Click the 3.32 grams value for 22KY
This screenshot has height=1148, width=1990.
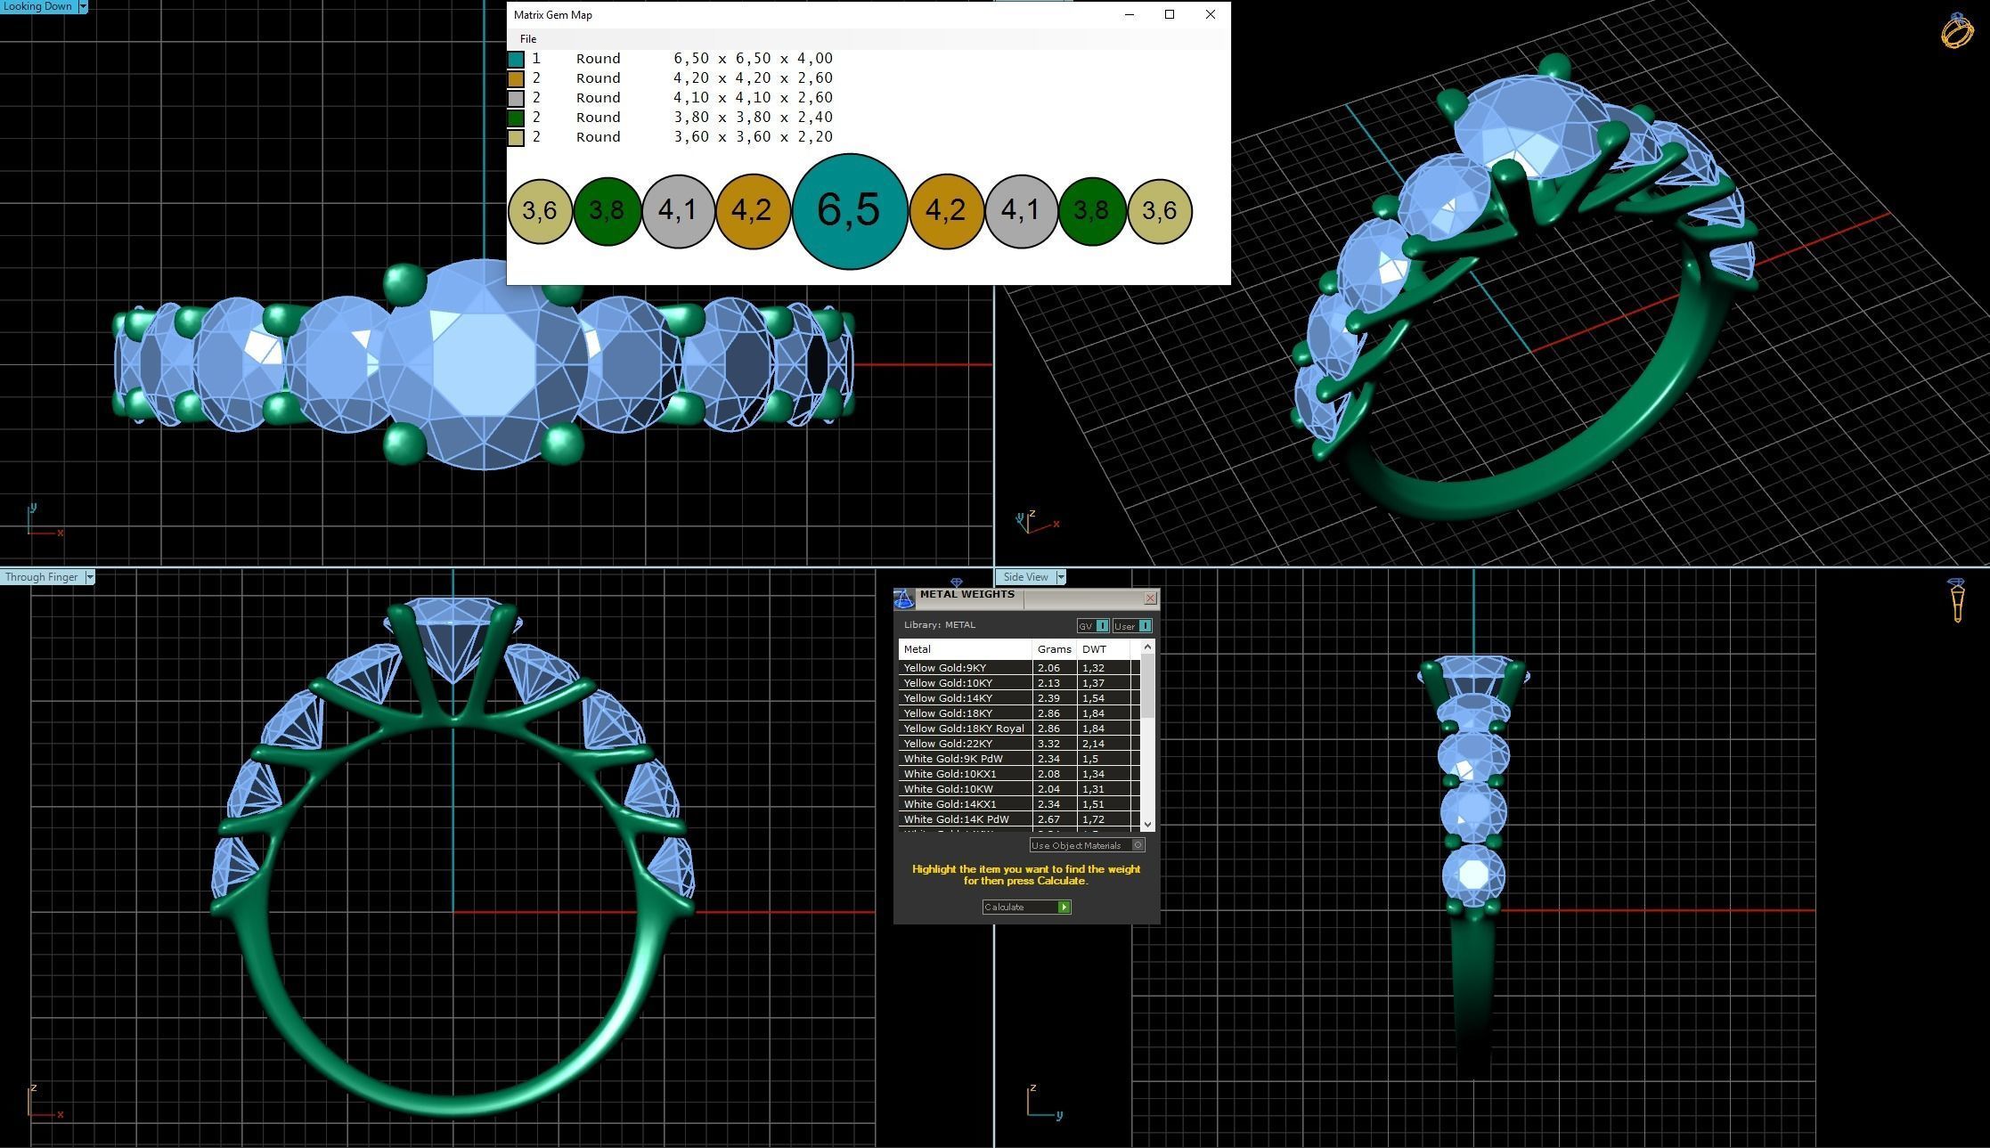point(1048,744)
